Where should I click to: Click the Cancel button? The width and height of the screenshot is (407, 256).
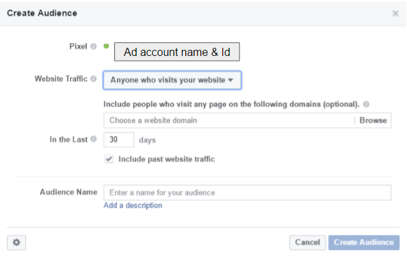307,242
